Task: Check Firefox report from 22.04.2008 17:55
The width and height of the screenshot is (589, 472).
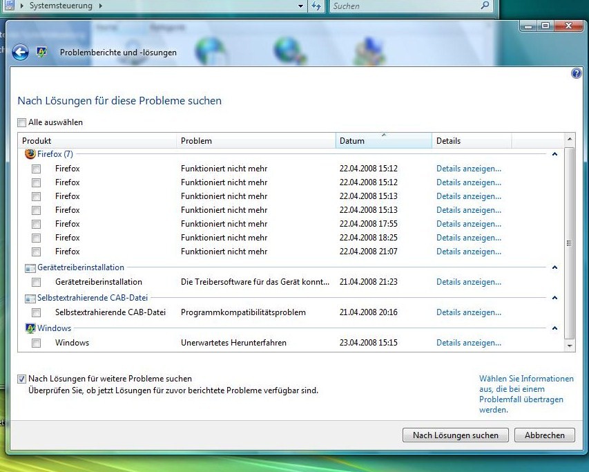Action: pyautogui.click(x=36, y=225)
